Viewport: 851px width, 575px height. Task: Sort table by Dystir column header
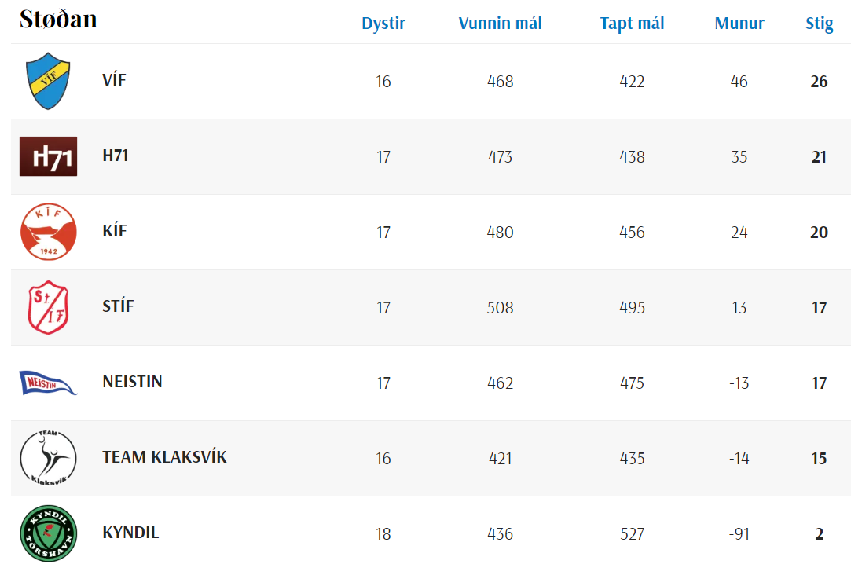pyautogui.click(x=383, y=24)
